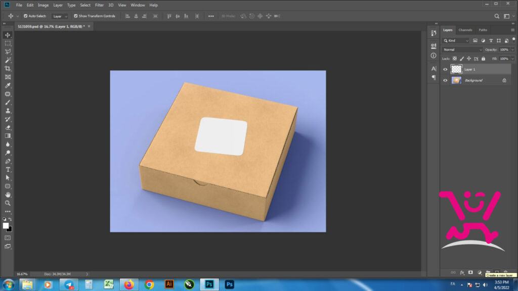Open the History panel icon
This screenshot has width=518, height=291.
tap(434, 33)
